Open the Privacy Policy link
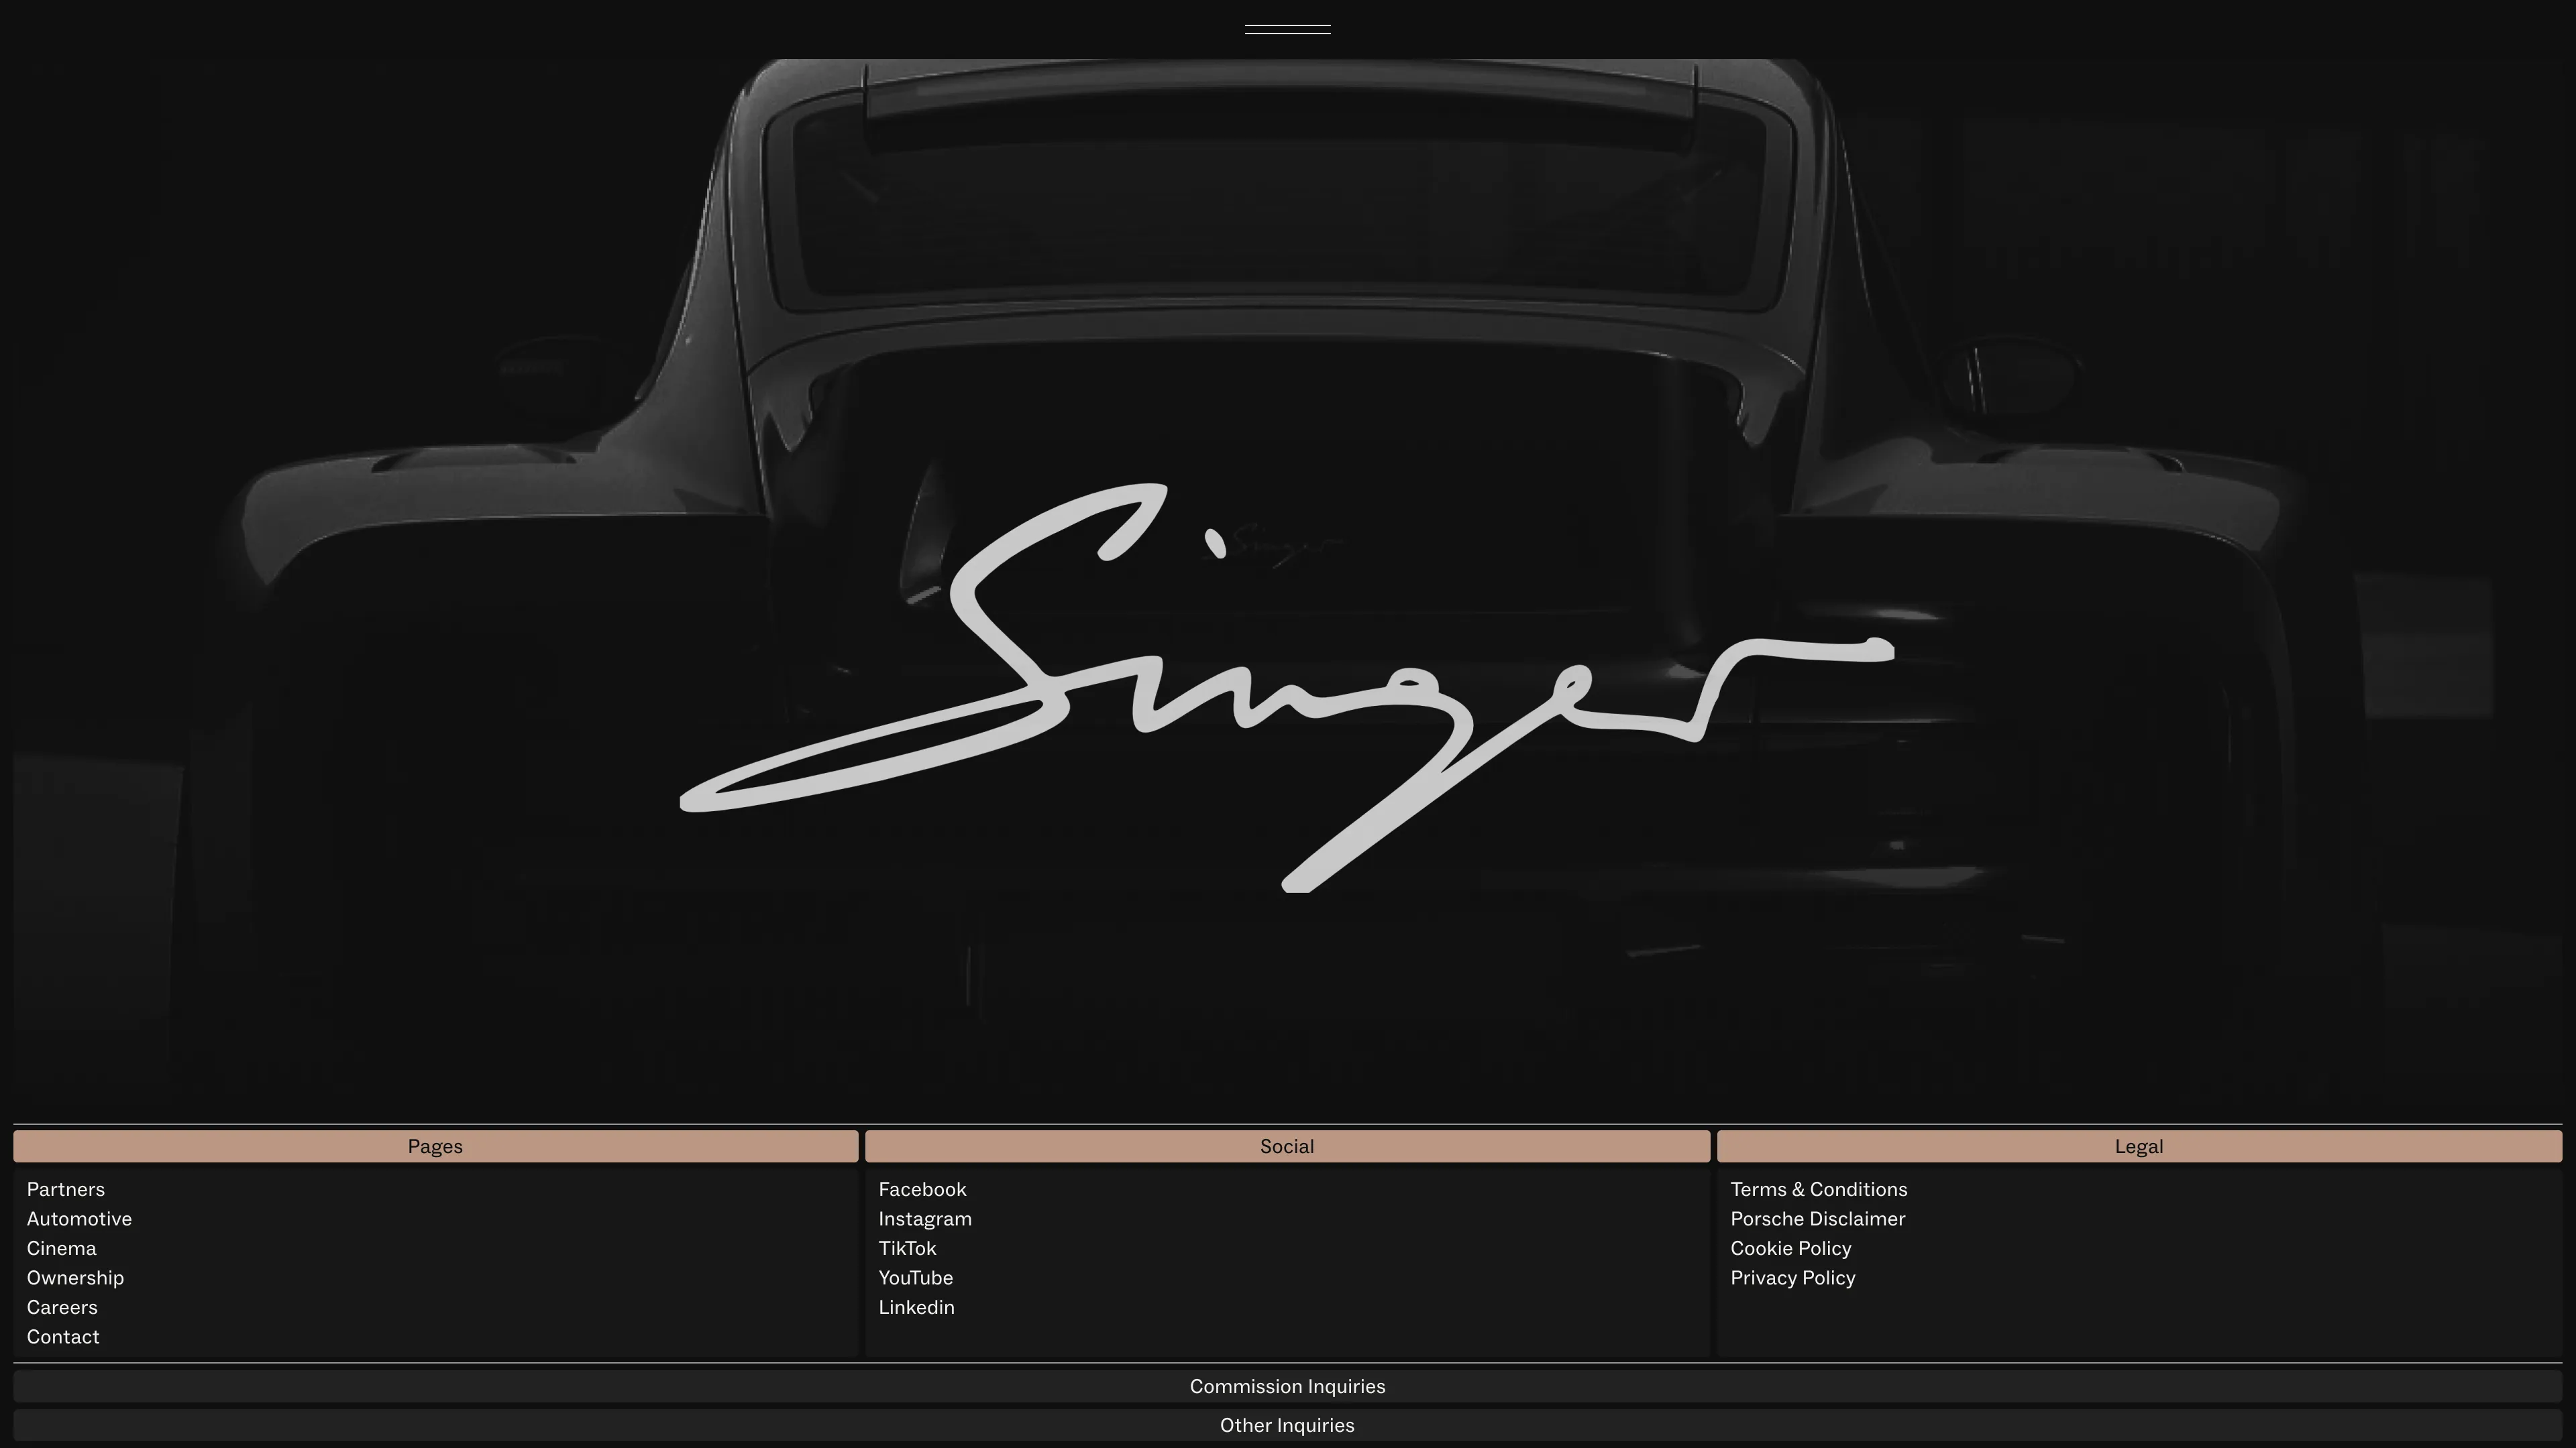Image resolution: width=2576 pixels, height=1448 pixels. (1793, 1278)
